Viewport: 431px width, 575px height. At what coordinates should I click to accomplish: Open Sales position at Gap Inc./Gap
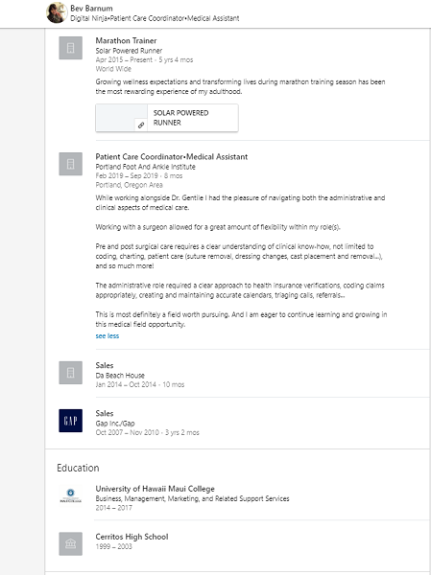105,413
